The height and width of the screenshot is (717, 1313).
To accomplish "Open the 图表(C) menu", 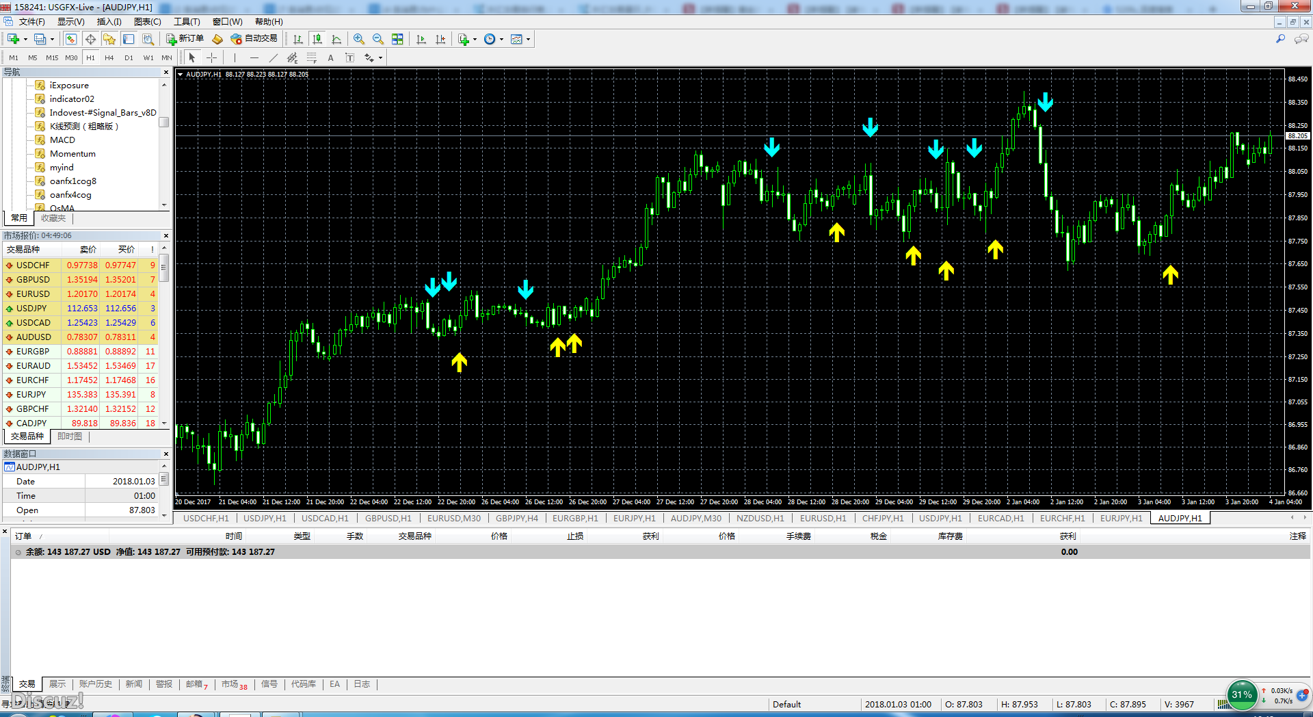I will pyautogui.click(x=147, y=21).
